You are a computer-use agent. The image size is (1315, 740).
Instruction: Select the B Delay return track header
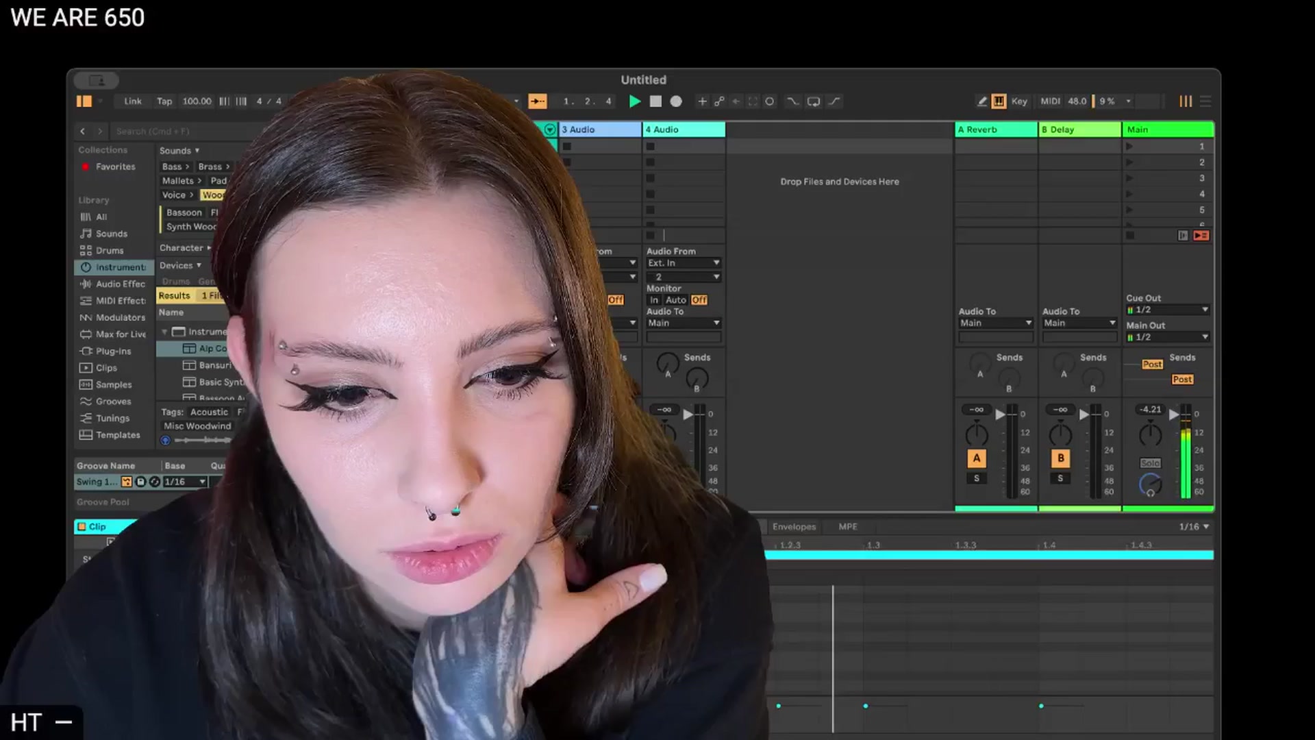[x=1079, y=129]
